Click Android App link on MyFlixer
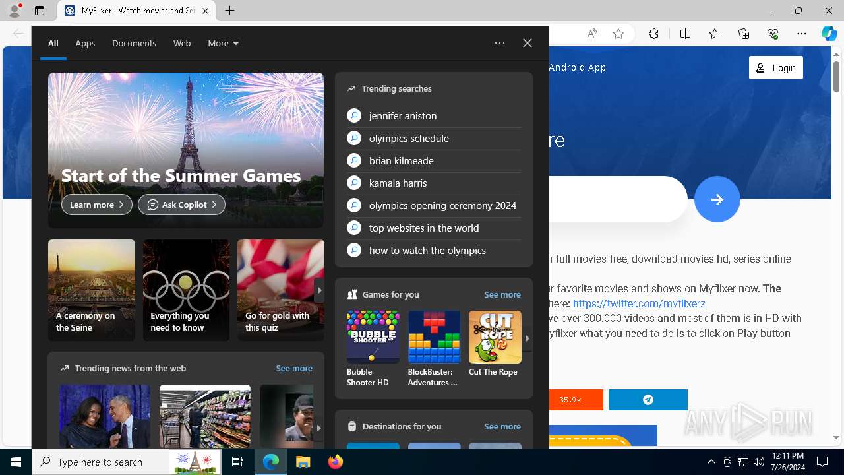844x475 pixels. pos(577,67)
